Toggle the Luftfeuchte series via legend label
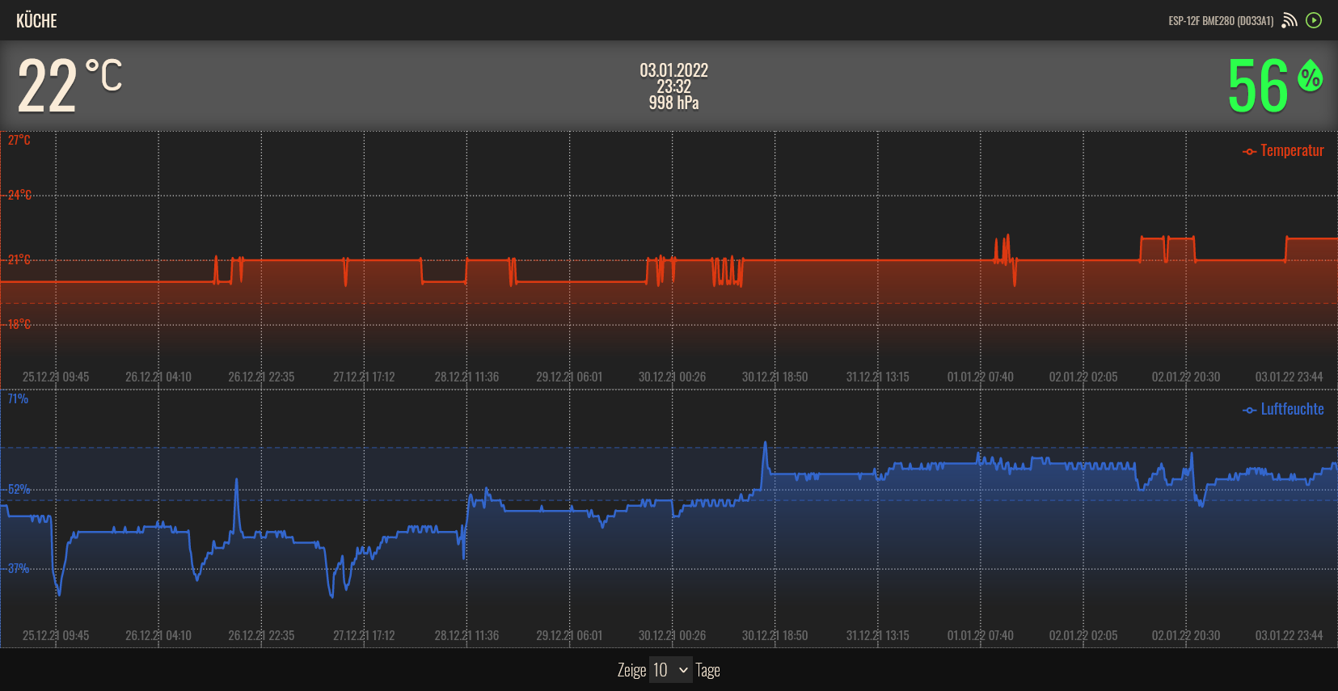 [1292, 409]
